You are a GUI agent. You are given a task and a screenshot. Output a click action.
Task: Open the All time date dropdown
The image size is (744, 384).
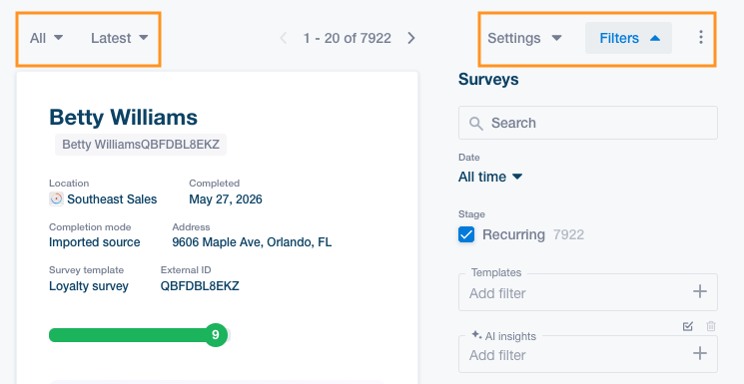[490, 177]
